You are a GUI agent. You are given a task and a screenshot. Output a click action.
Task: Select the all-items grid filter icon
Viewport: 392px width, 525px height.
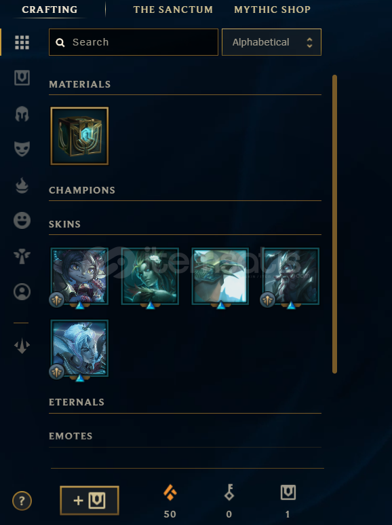[22, 43]
